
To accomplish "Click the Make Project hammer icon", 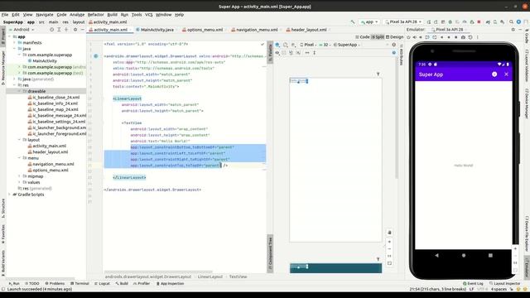I will click(x=353, y=22).
